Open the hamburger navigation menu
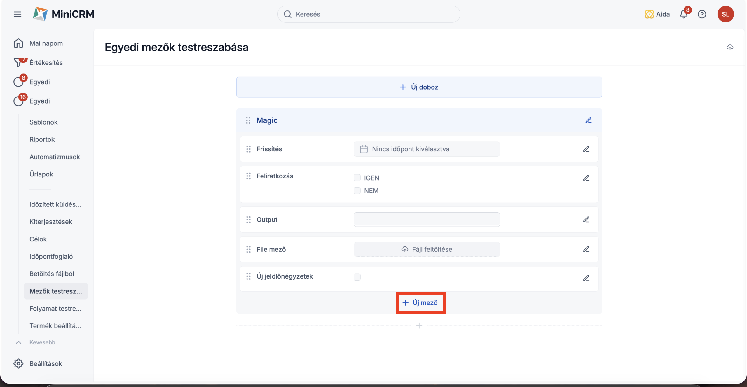This screenshot has width=747, height=387. 18,14
